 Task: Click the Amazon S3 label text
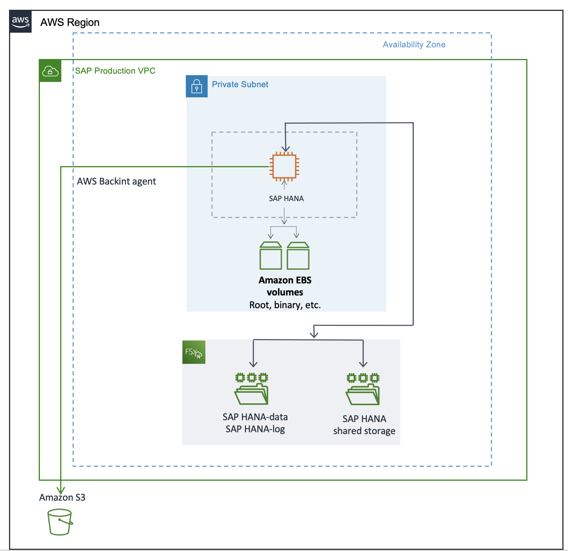(x=62, y=497)
